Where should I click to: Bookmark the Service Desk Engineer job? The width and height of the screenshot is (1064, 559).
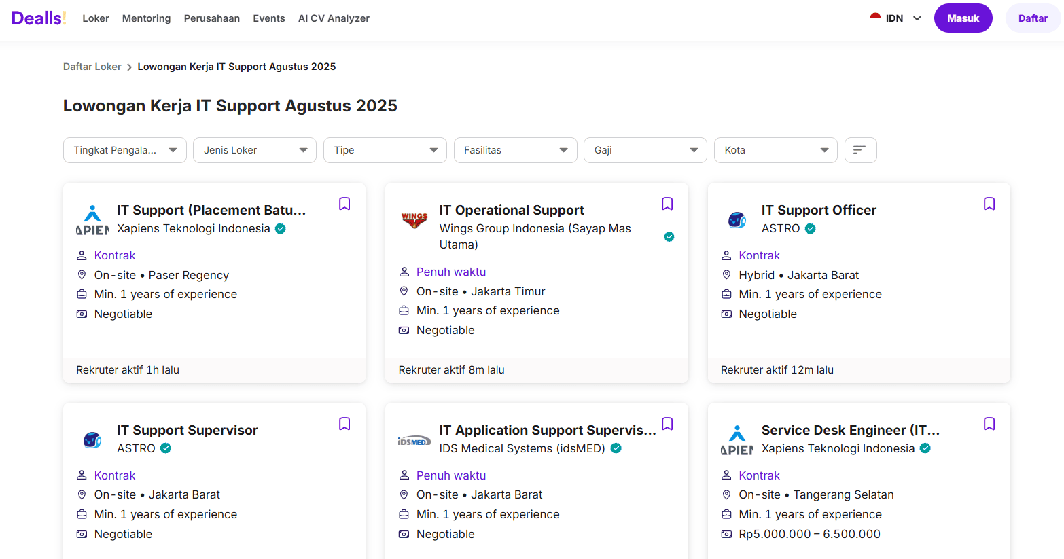(989, 424)
